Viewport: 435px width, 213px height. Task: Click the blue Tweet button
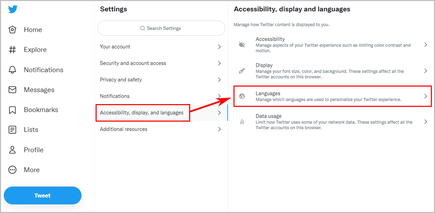tap(43, 195)
